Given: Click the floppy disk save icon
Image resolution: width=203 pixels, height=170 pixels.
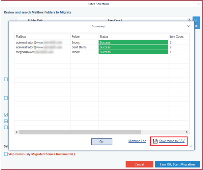Looking at the screenshot, I should coord(155,141).
